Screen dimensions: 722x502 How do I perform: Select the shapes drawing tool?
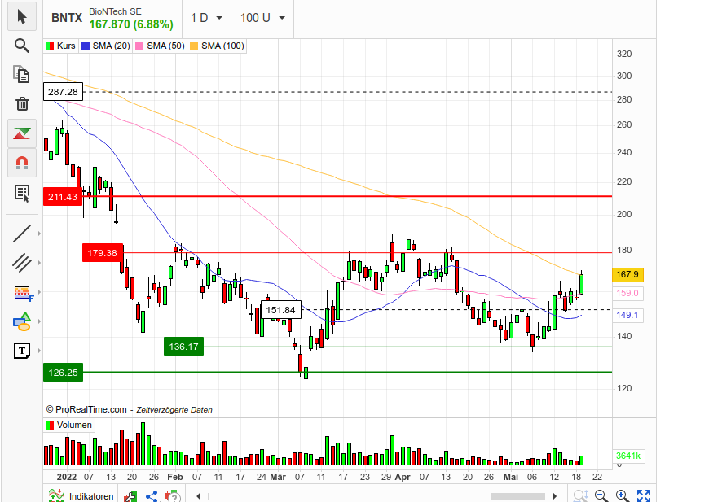[x=22, y=321]
